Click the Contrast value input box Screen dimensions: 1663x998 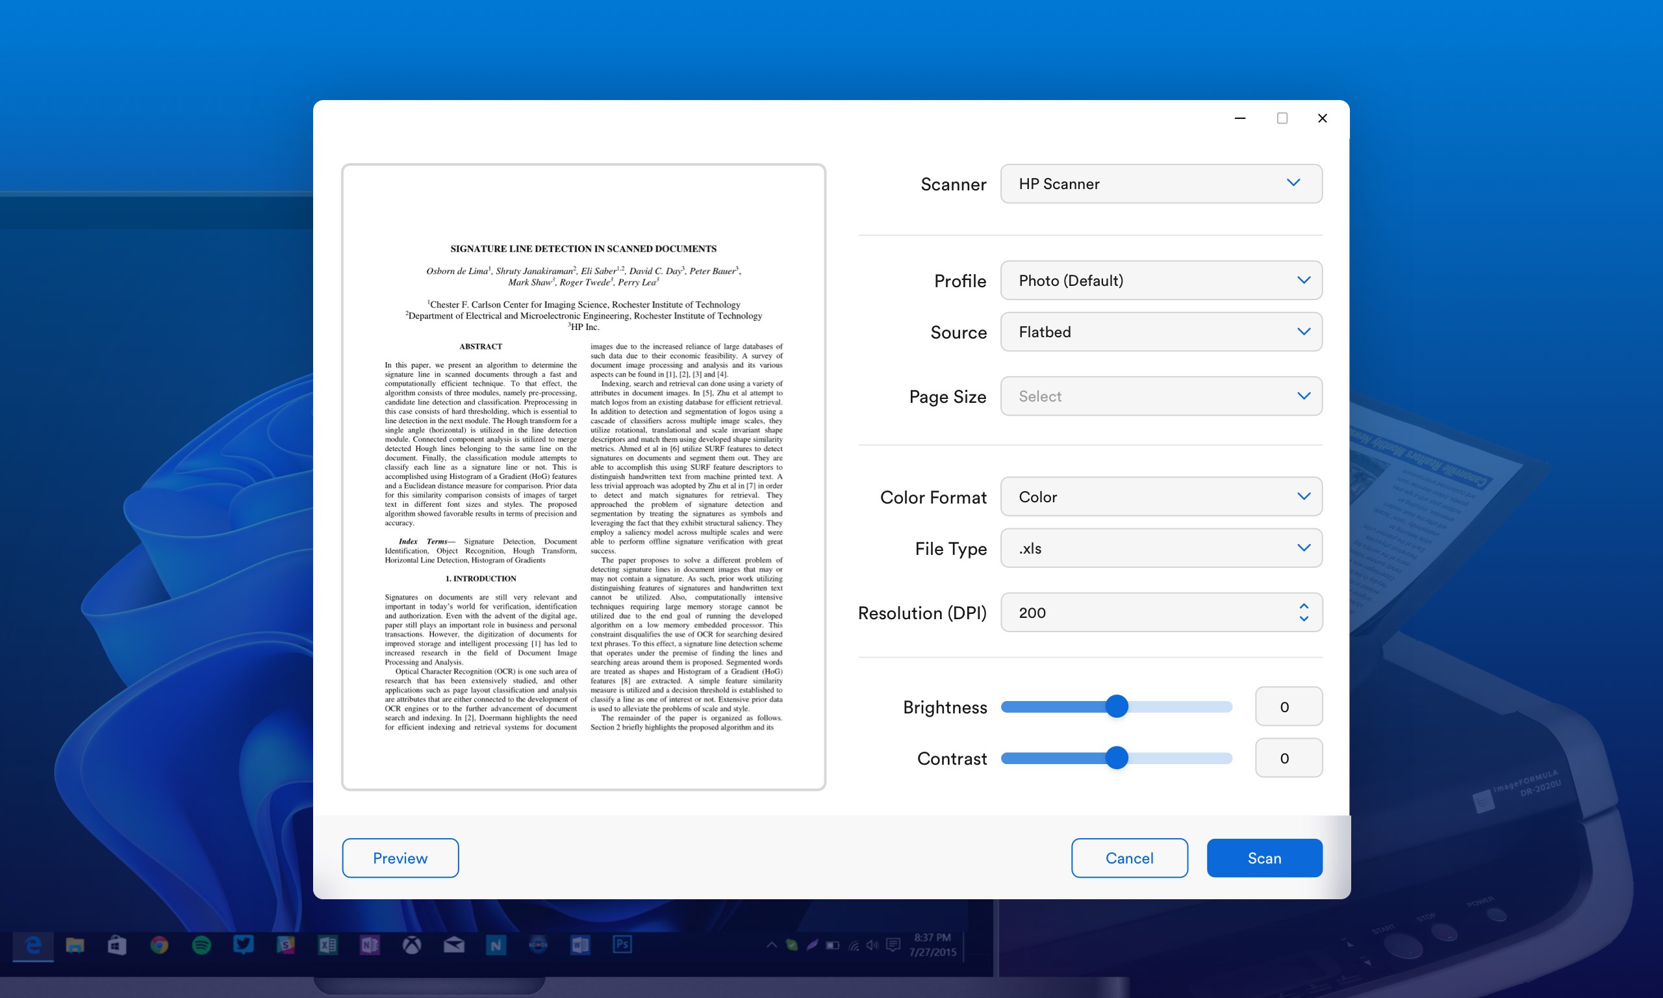pos(1288,758)
